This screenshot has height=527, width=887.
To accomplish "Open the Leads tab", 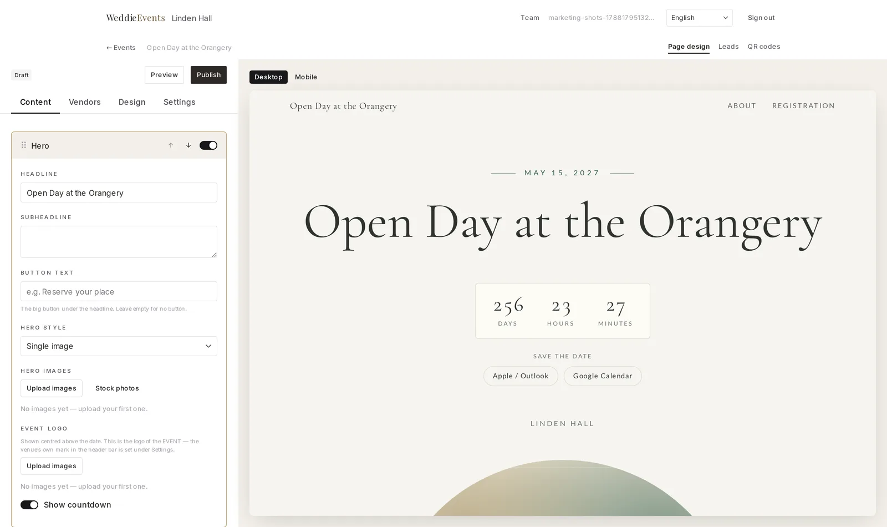I will [x=728, y=47].
